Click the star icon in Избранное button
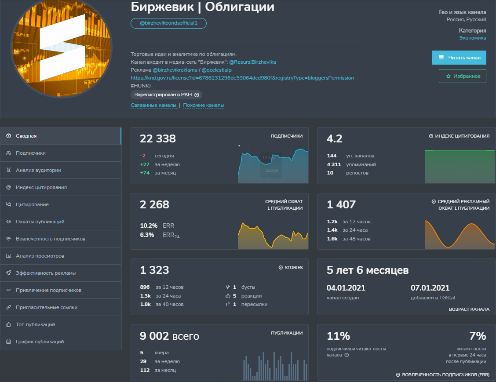 pos(448,76)
